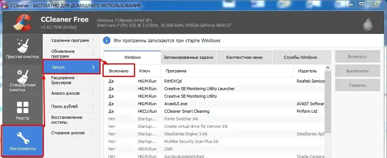Switch to Контекстное меню tab
Image resolution: width=387 pixels, height=158 pixels.
[x=244, y=57]
